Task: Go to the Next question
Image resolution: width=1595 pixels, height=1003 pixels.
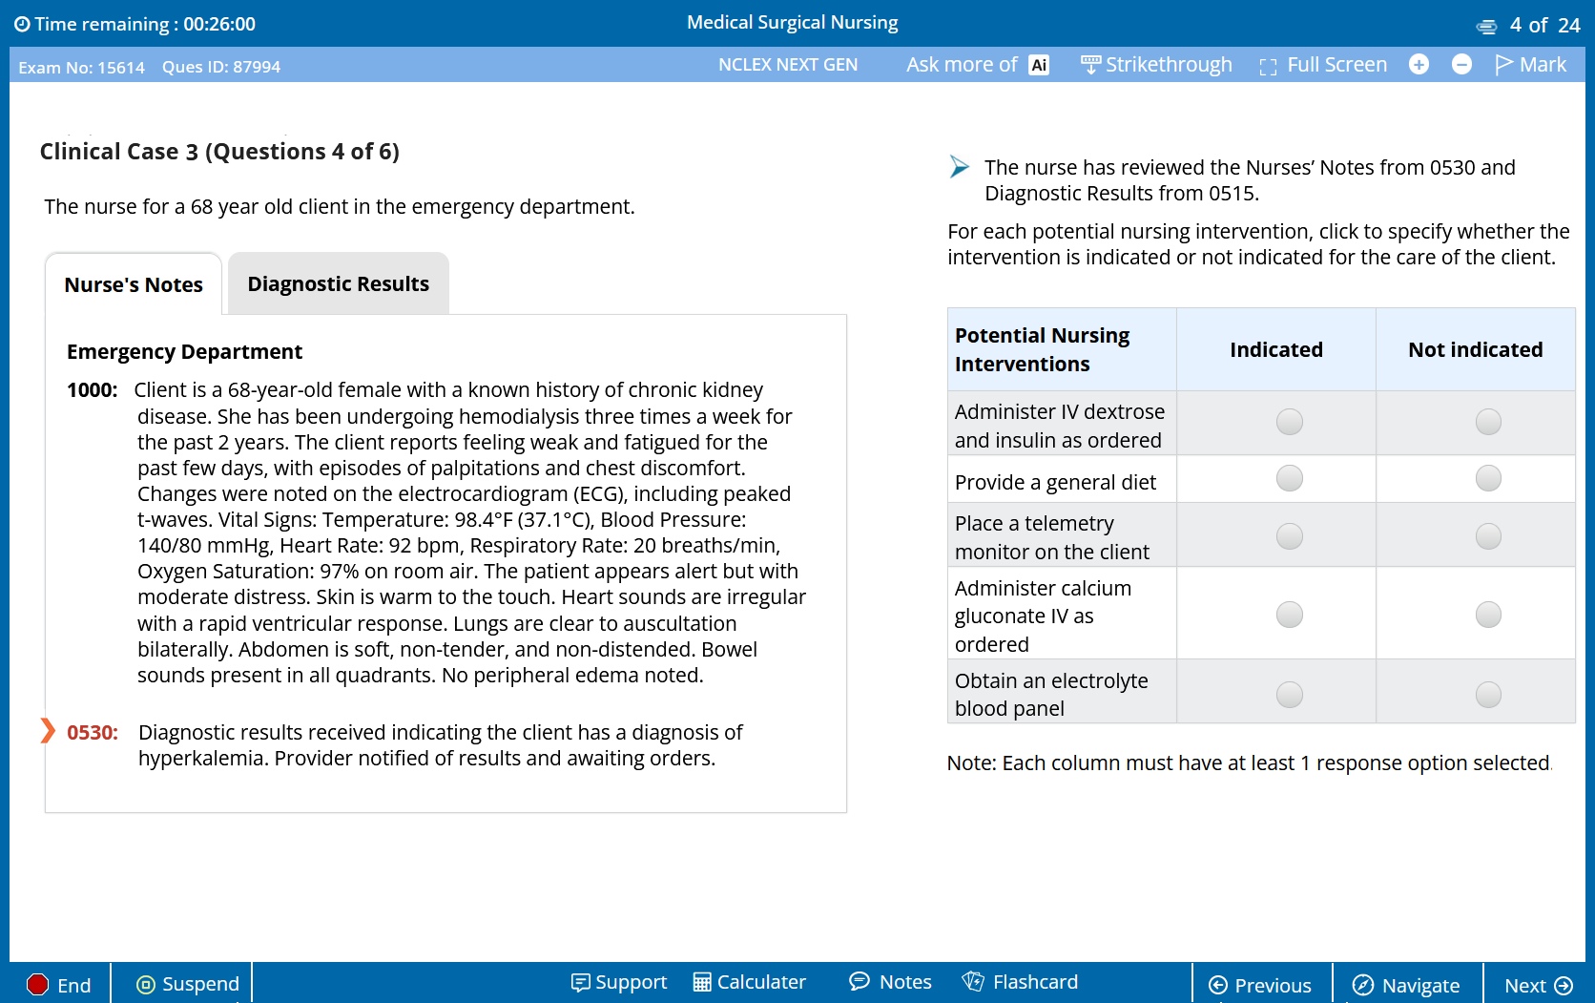Action: click(x=1539, y=985)
